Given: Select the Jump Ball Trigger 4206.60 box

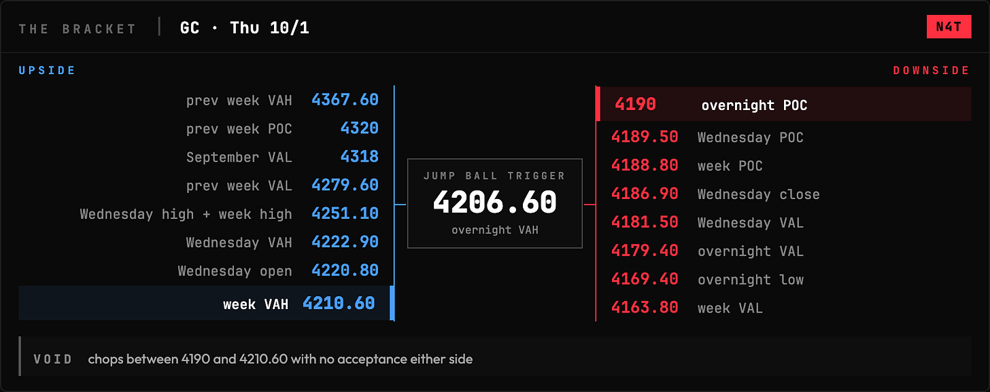Looking at the screenshot, I should [x=495, y=203].
